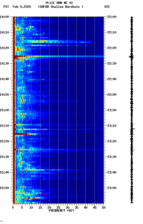Click the 23:30 UTC time label
The width and height of the screenshot is (143, 224).
[112, 157]
